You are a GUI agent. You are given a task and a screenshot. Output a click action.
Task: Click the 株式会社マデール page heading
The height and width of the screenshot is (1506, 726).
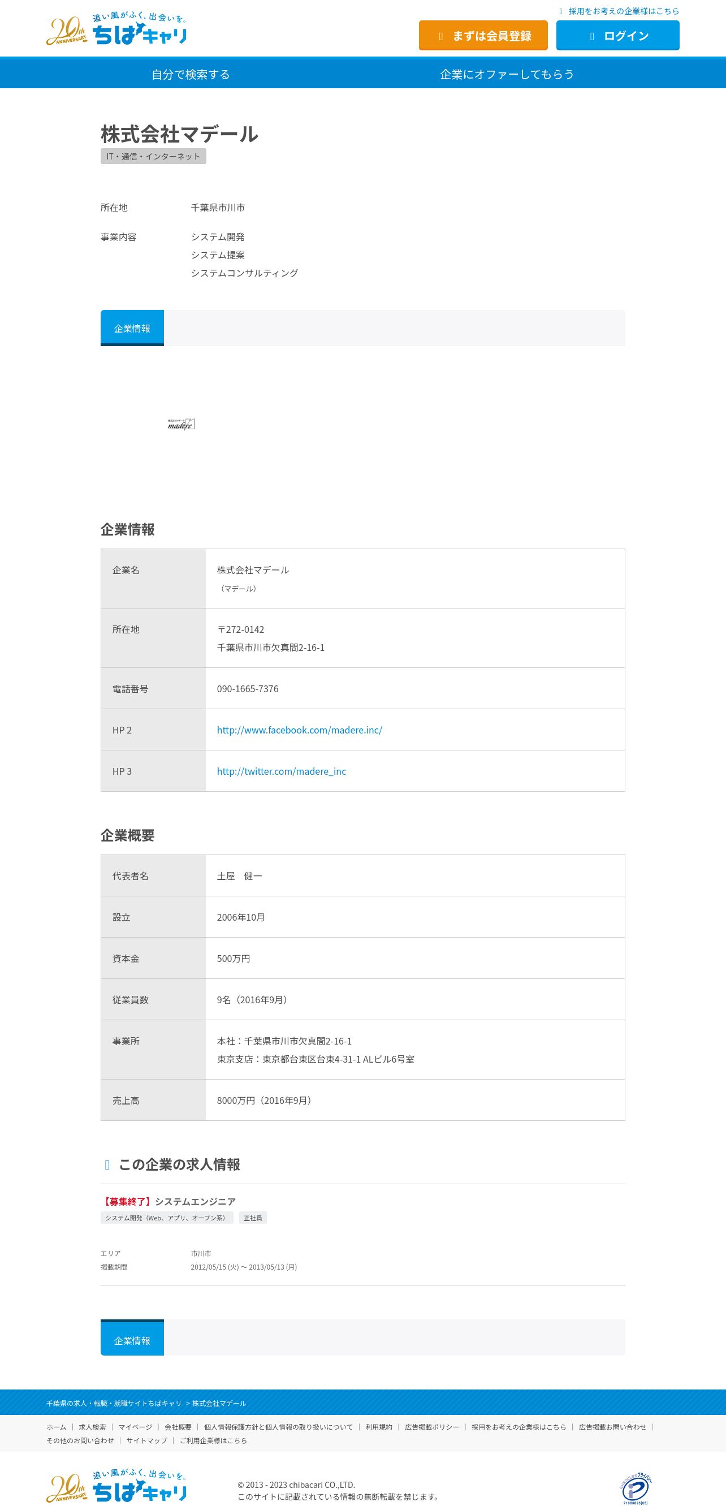coord(179,134)
